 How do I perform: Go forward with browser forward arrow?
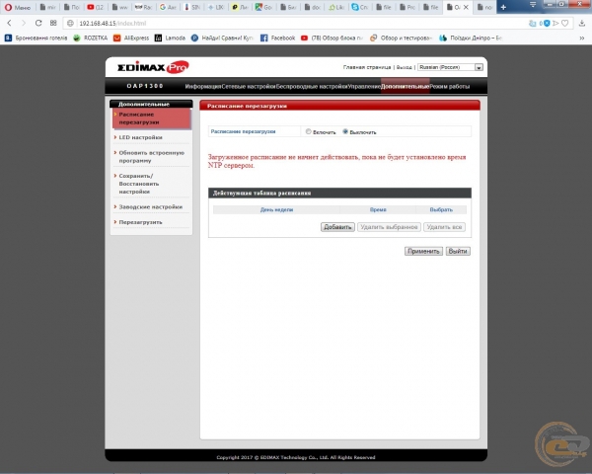click(x=24, y=23)
